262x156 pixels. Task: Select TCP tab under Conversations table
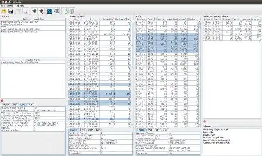[98, 130]
